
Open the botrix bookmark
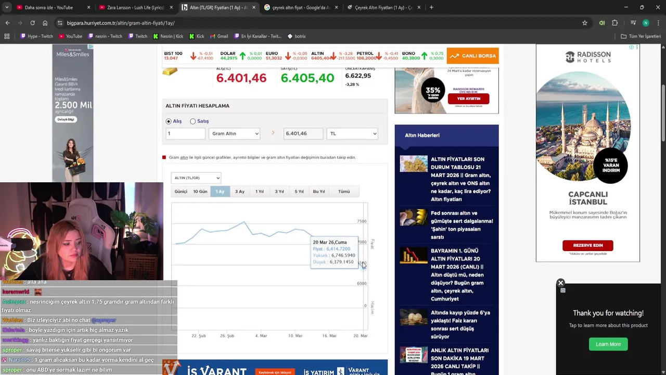pos(297,36)
